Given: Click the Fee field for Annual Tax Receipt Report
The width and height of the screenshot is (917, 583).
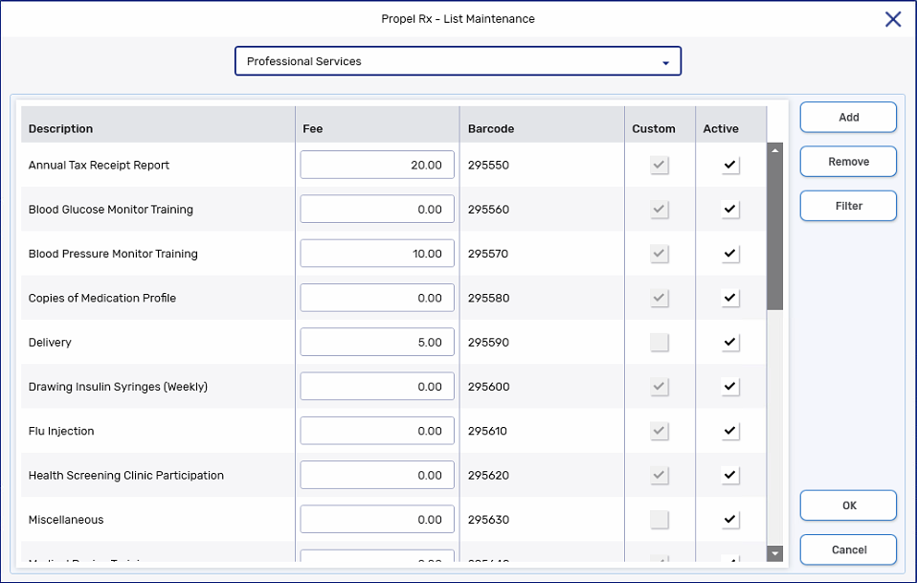Looking at the screenshot, I should point(377,165).
